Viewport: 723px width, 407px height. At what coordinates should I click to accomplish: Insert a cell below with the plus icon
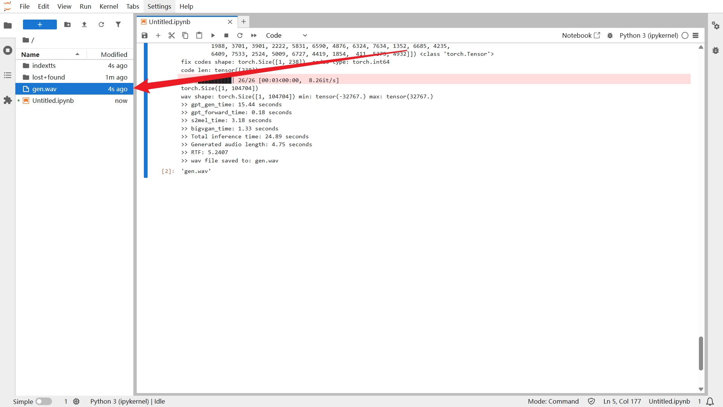tap(158, 35)
